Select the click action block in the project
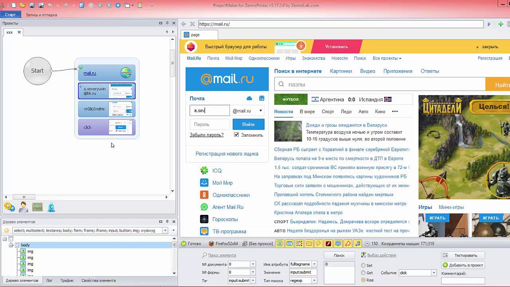 (x=107, y=127)
